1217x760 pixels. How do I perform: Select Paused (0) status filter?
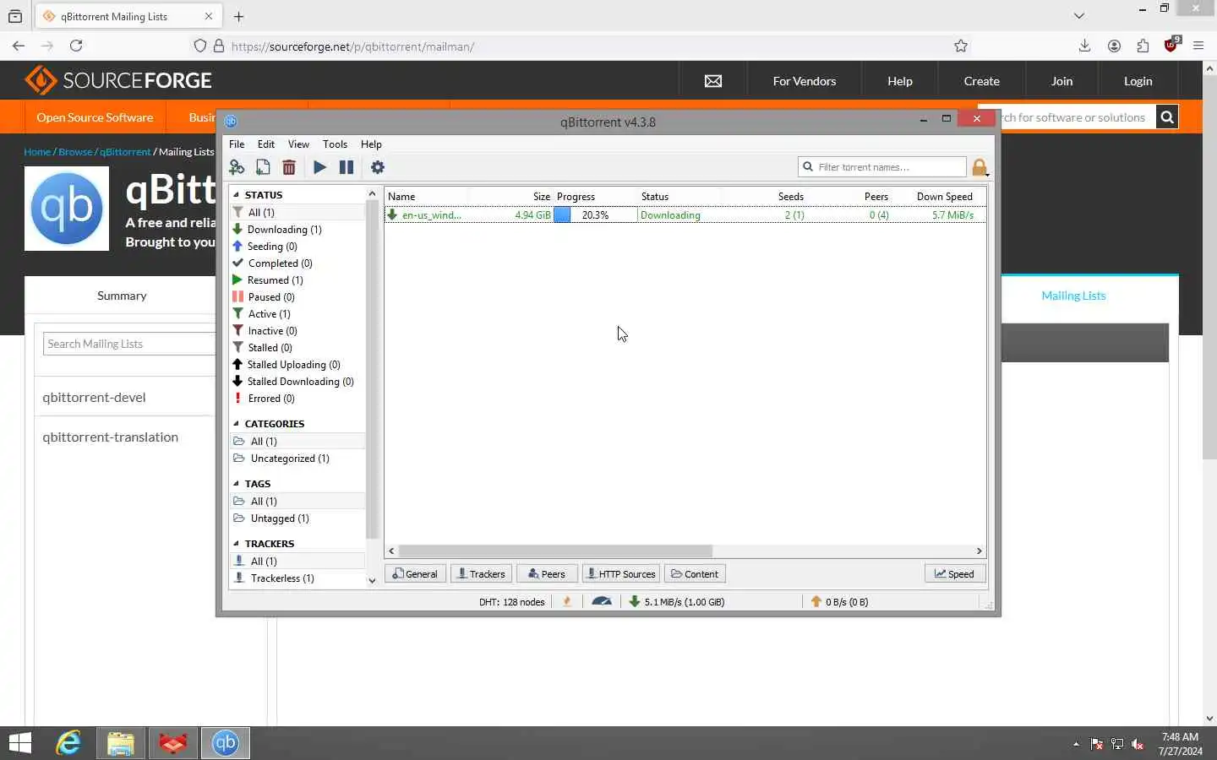pyautogui.click(x=297, y=296)
